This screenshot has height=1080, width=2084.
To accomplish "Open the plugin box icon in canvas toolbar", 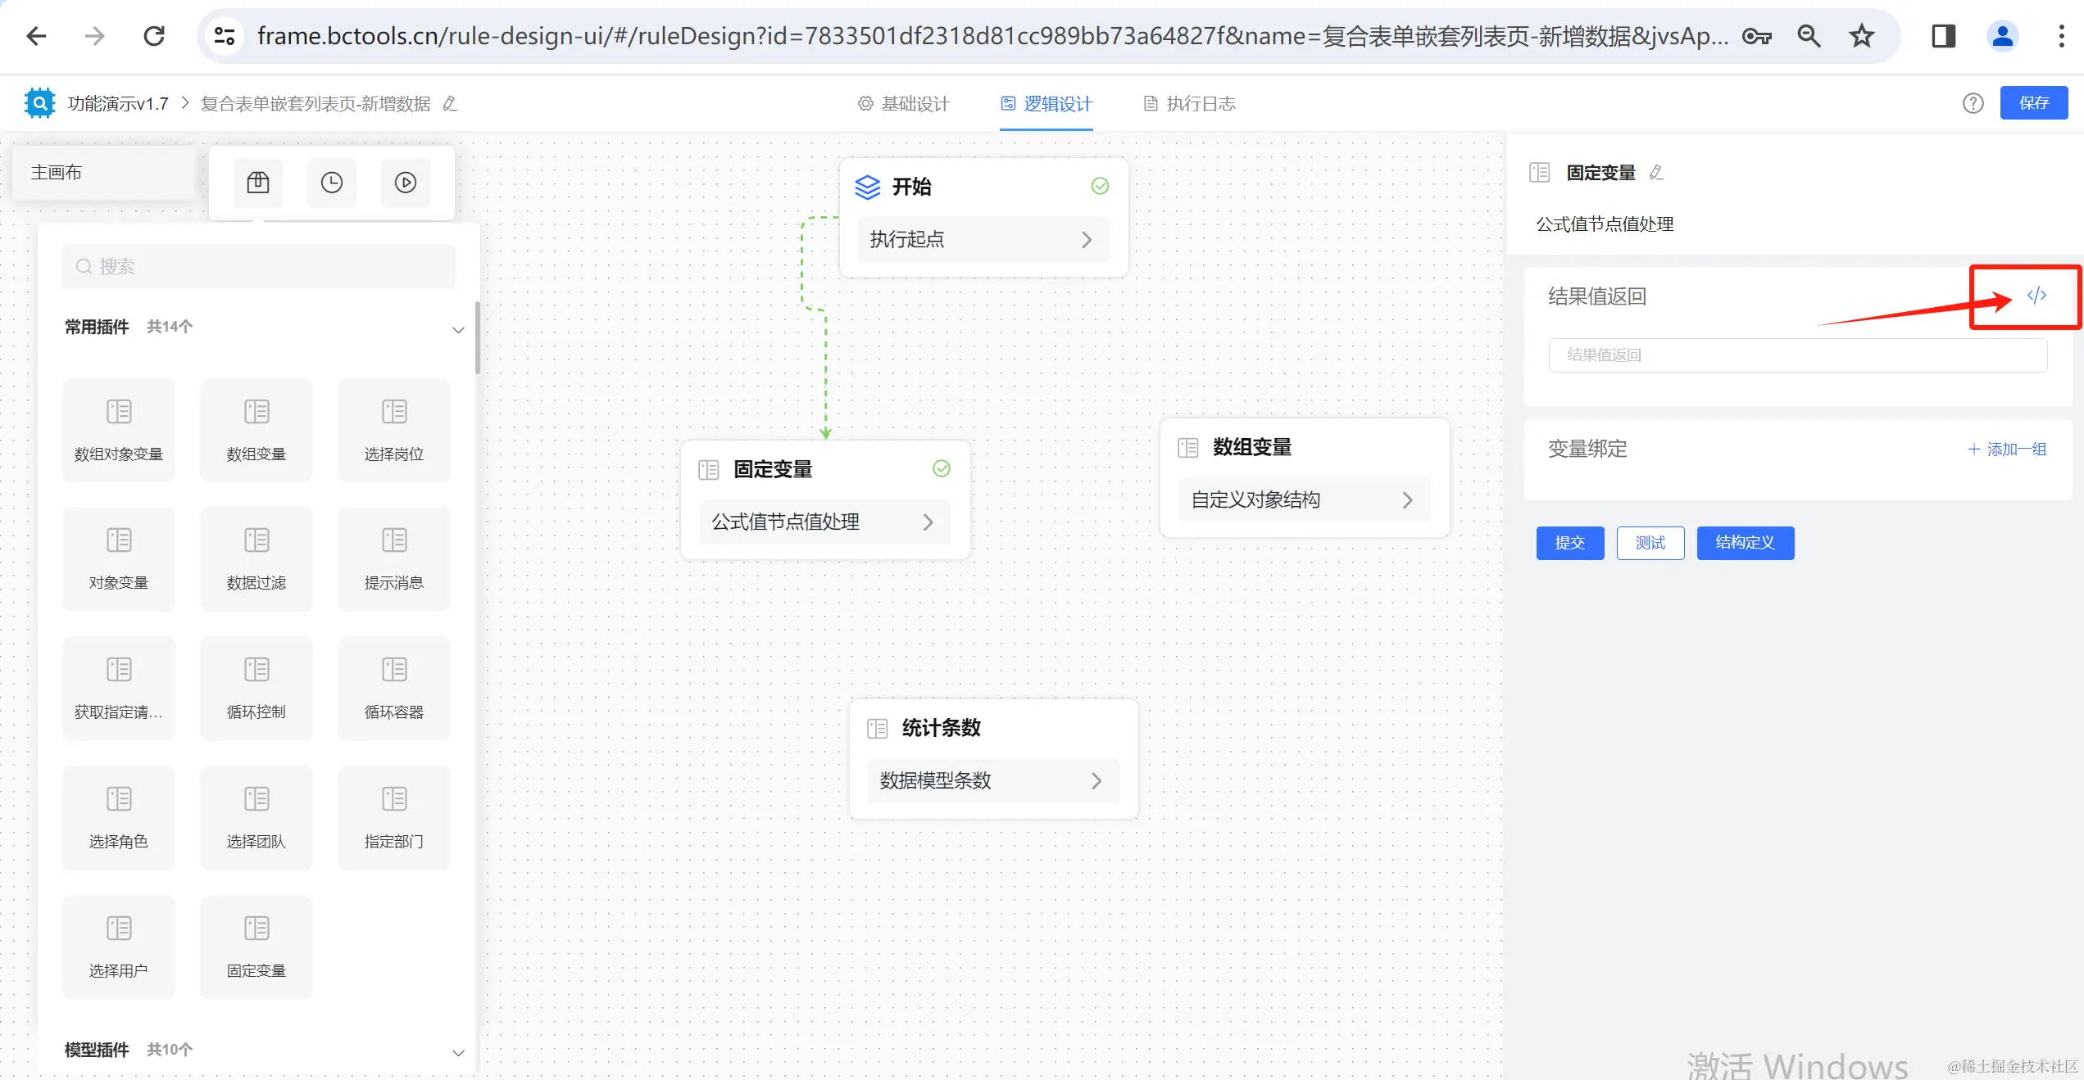I will [258, 182].
